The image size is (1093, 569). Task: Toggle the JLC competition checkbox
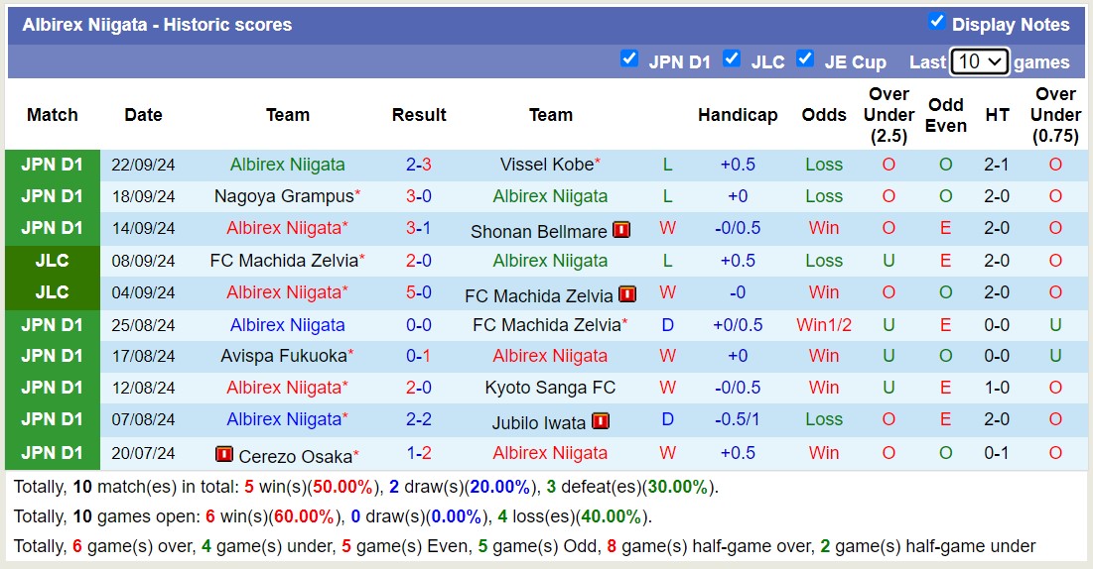click(732, 58)
